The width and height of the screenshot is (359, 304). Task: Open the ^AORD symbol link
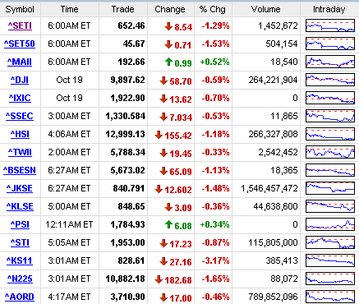(20, 297)
